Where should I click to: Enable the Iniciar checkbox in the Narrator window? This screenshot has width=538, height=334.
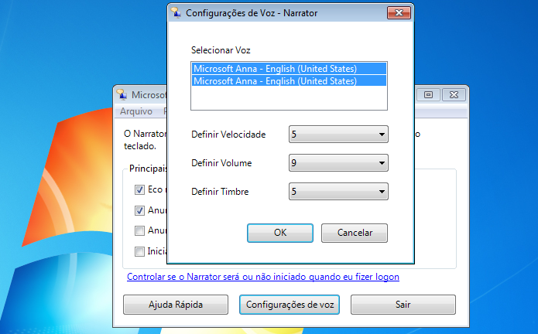139,251
